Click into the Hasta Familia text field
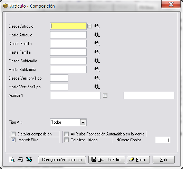Image resolution: width=183 pixels, height=169 pixels. point(68,52)
